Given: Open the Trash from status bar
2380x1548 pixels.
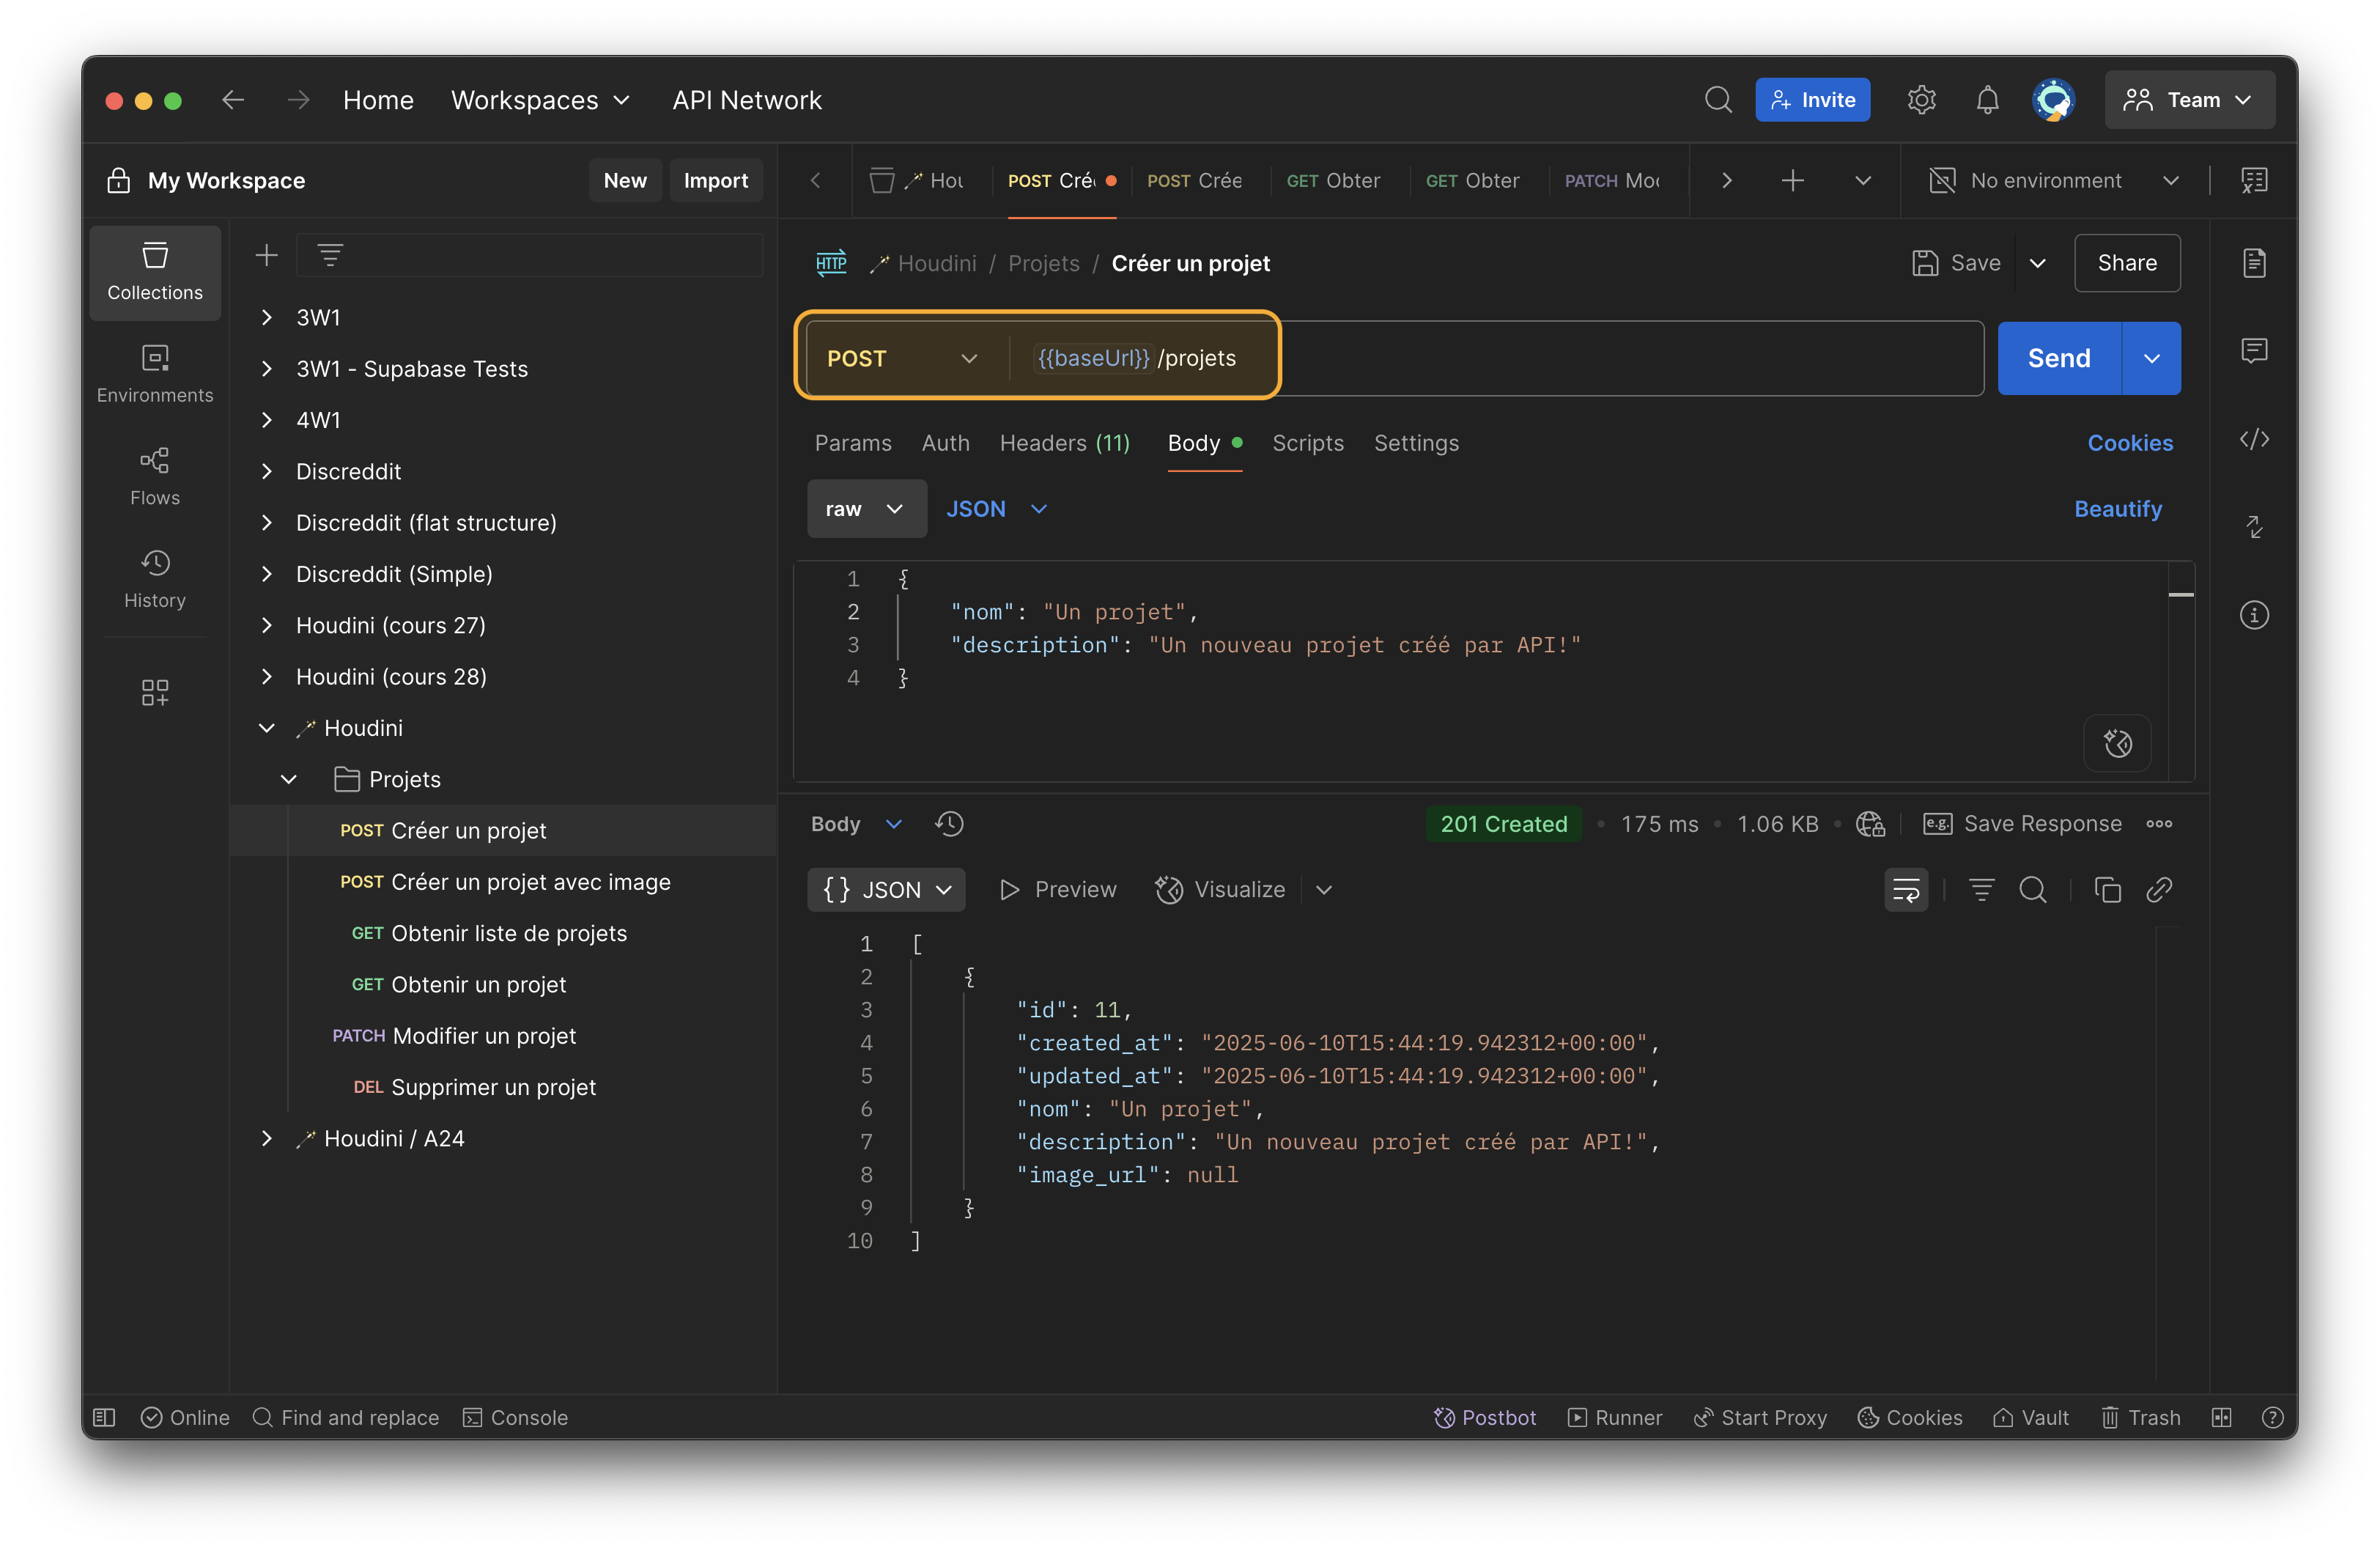Looking at the screenshot, I should coord(2141,1417).
